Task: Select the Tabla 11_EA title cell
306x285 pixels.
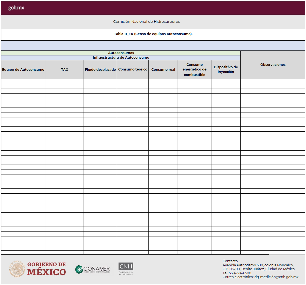Action: 153,34
